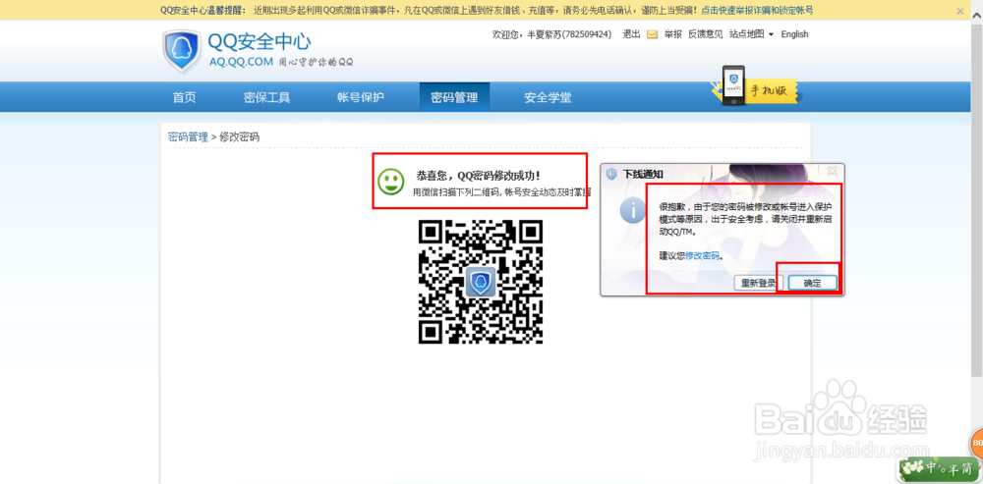Expand the 站点地图 dropdown
The height and width of the screenshot is (484, 983).
pyautogui.click(x=751, y=34)
